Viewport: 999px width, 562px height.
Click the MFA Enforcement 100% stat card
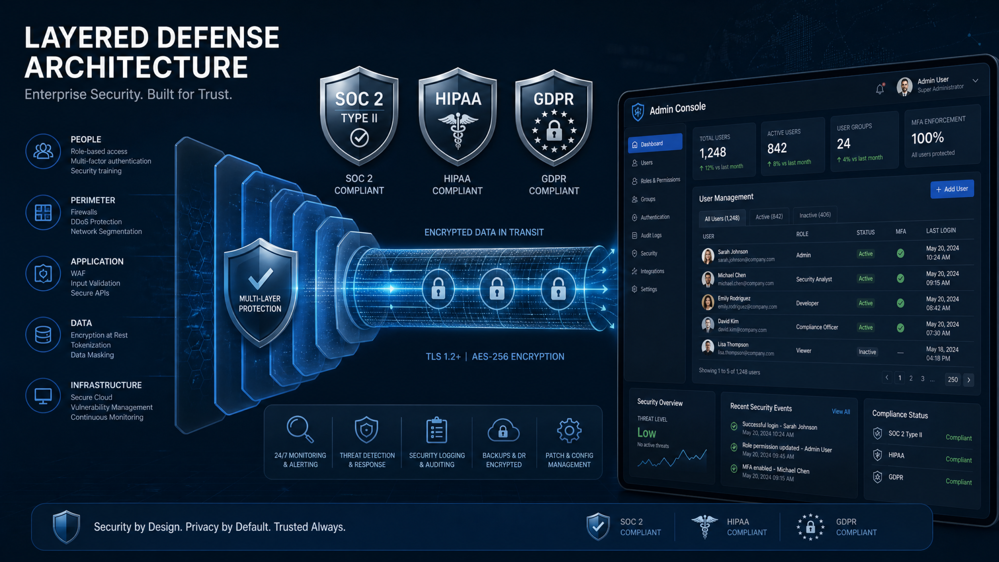942,137
